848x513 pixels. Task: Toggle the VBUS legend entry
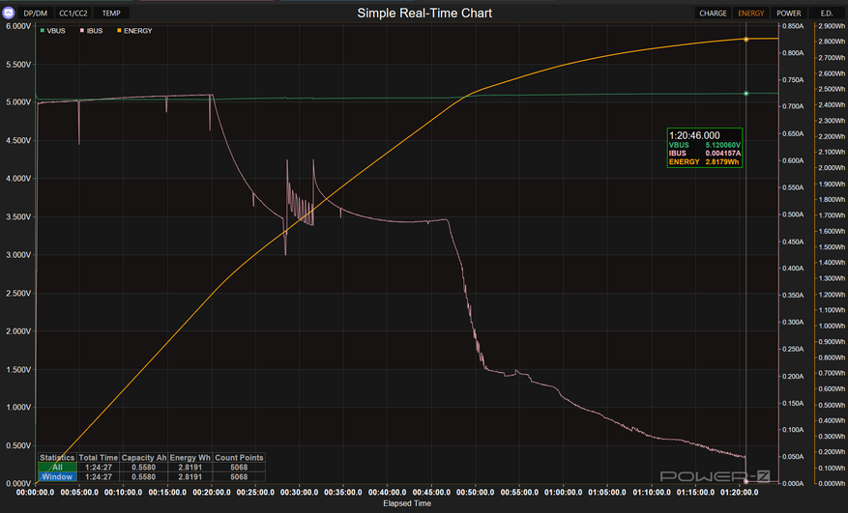(52, 31)
